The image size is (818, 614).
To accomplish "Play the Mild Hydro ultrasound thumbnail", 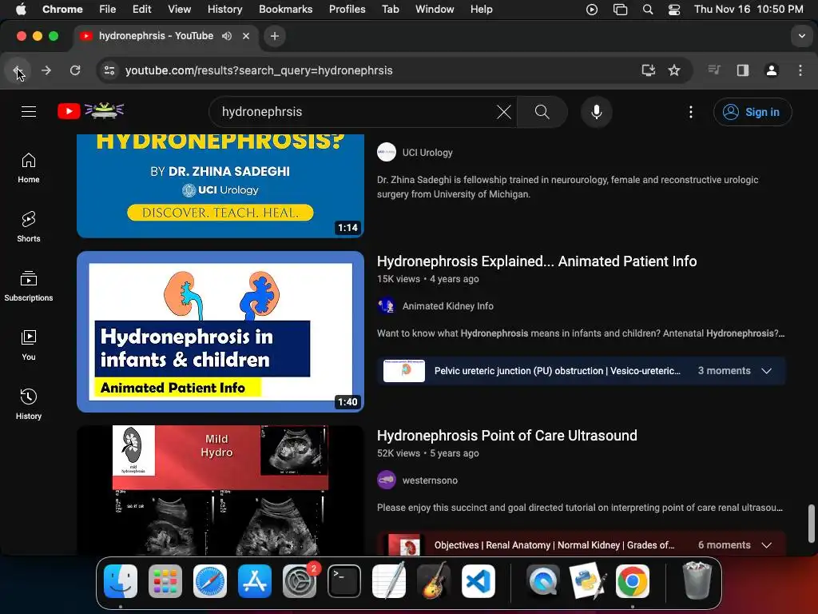I will (x=220, y=490).
